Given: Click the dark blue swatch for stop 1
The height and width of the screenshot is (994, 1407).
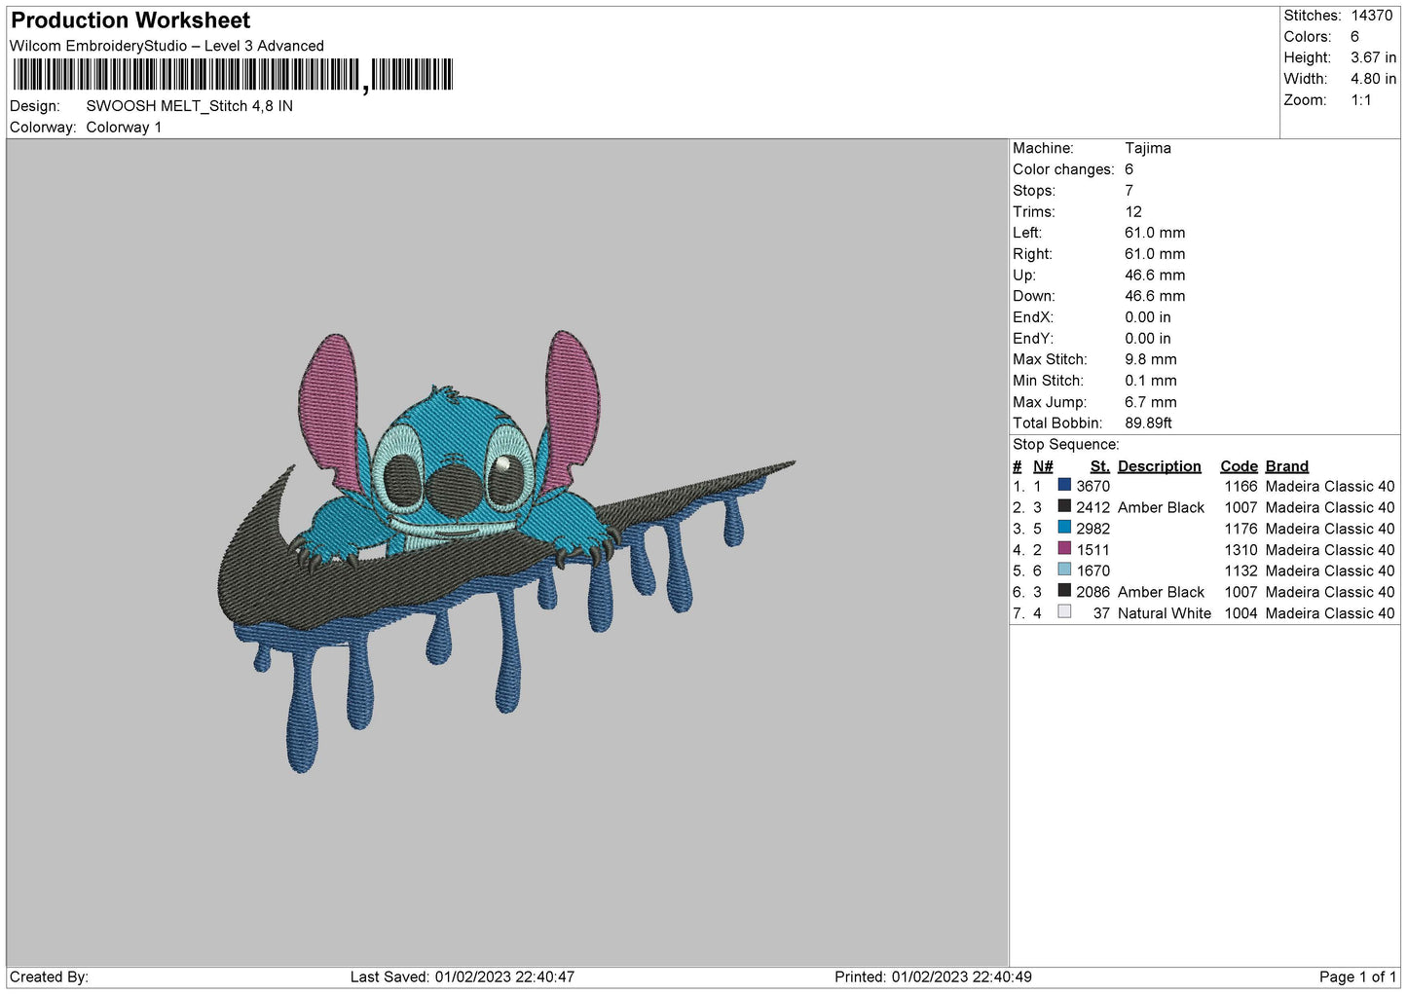Looking at the screenshot, I should tap(1064, 485).
